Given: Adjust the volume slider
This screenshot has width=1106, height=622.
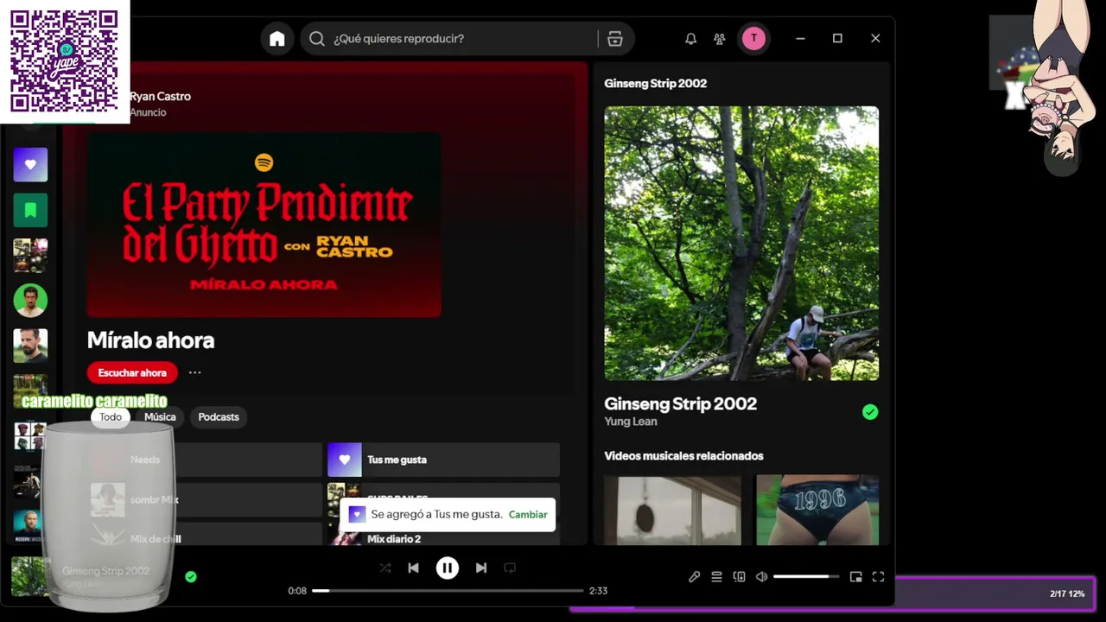Looking at the screenshot, I should coord(806,577).
